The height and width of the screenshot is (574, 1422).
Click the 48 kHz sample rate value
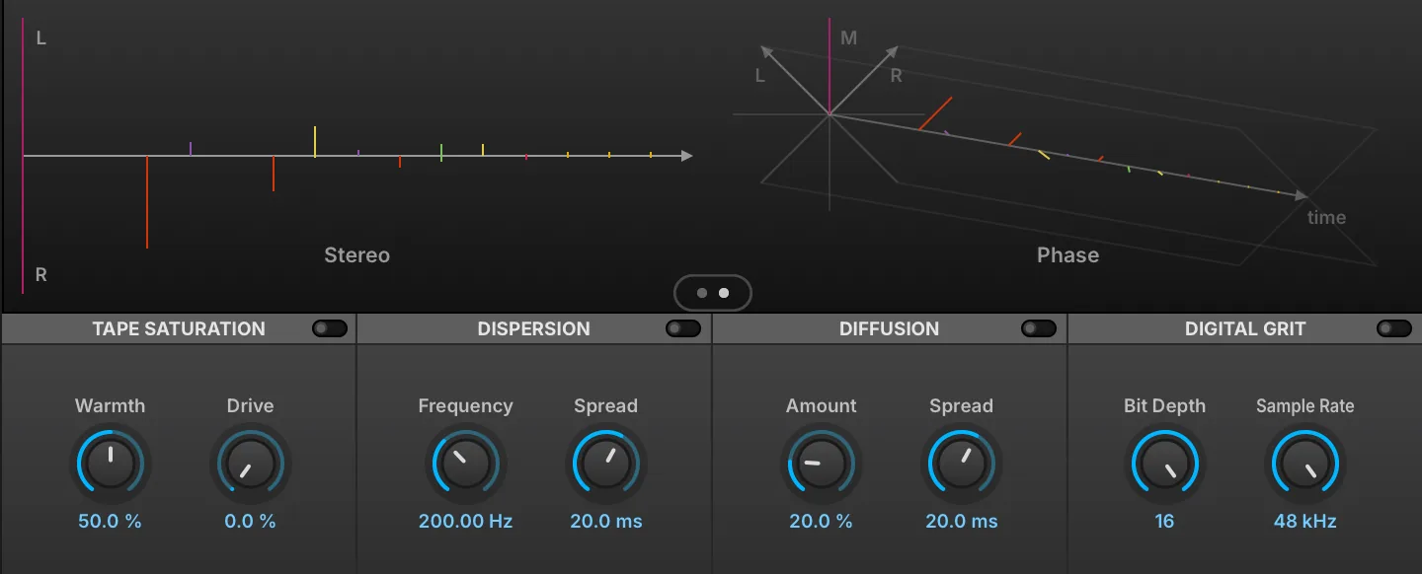click(1304, 521)
